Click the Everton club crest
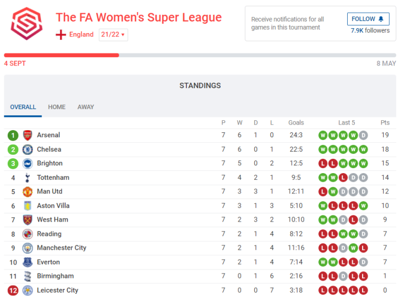This screenshot has height=301, width=398. 28,262
